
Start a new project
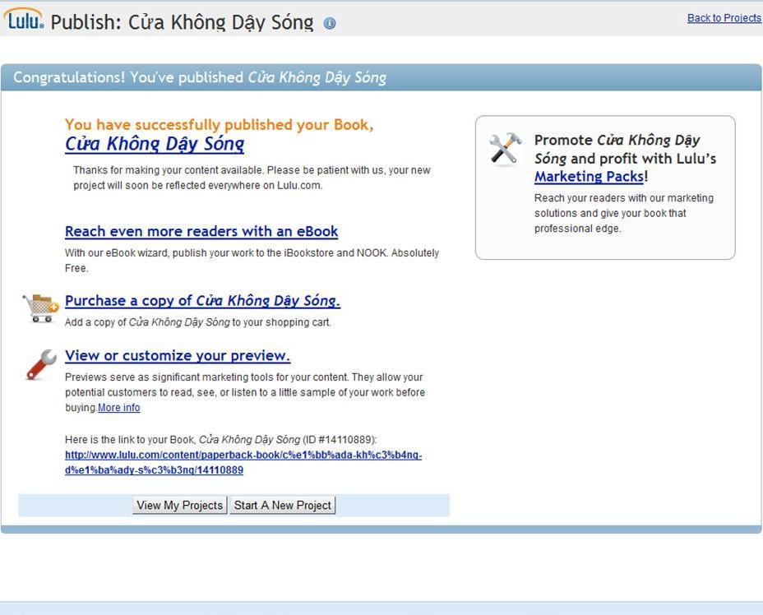tap(283, 506)
